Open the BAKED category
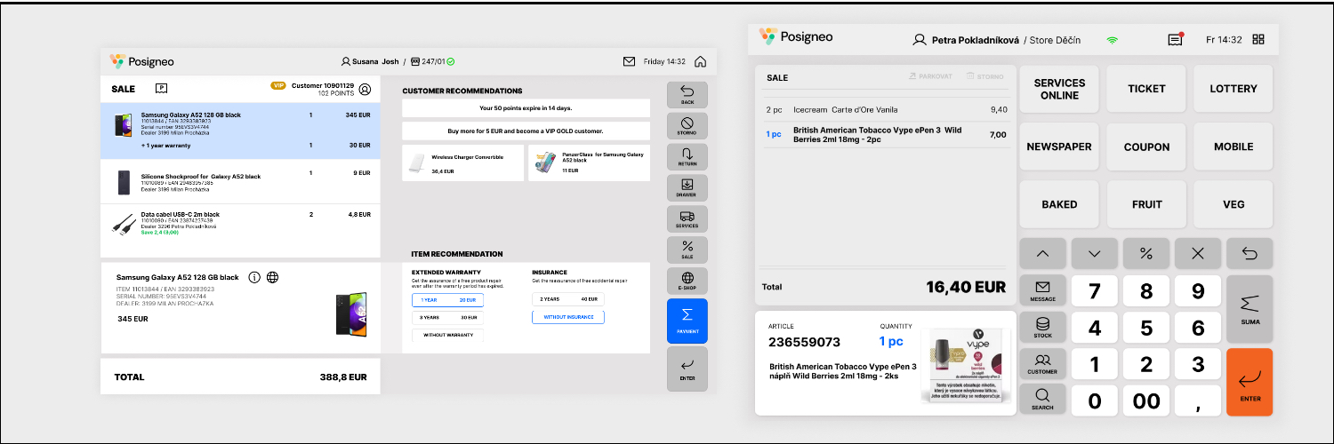Viewport: 1334px width, 444px height. [x=1059, y=204]
